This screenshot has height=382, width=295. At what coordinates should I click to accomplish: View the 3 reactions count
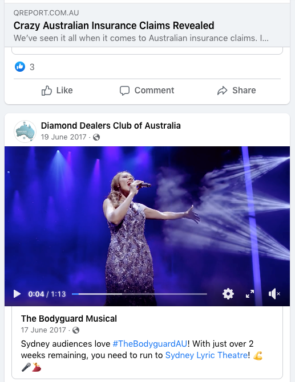[32, 67]
